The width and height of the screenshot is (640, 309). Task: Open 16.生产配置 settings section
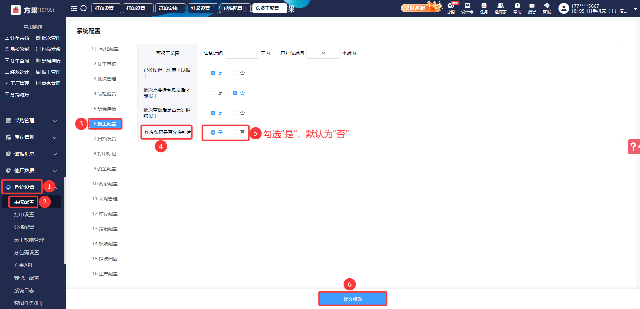click(x=105, y=274)
